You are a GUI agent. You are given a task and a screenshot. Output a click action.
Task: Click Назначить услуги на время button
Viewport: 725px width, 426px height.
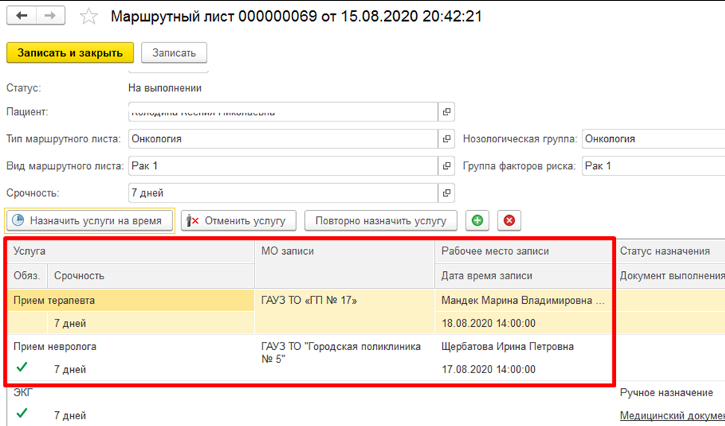click(90, 220)
